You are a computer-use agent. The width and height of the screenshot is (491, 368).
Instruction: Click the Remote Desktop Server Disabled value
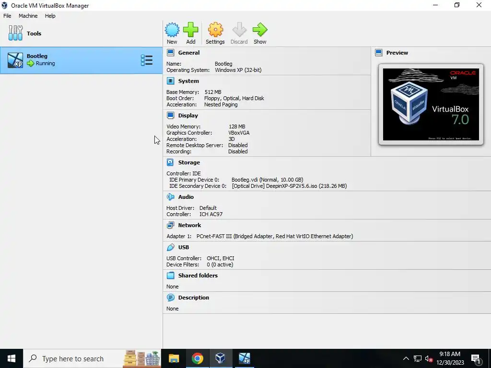[238, 145]
